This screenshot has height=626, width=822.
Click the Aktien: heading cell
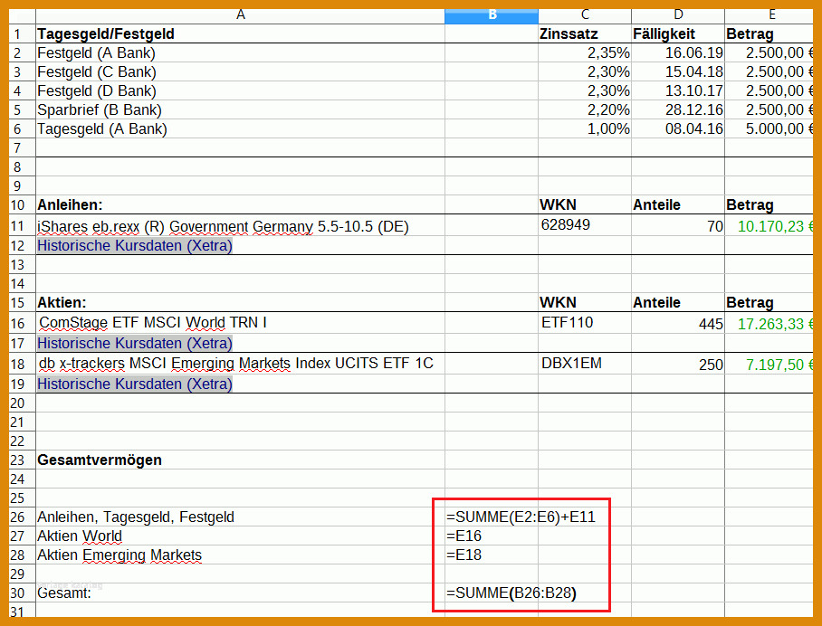pos(240,302)
